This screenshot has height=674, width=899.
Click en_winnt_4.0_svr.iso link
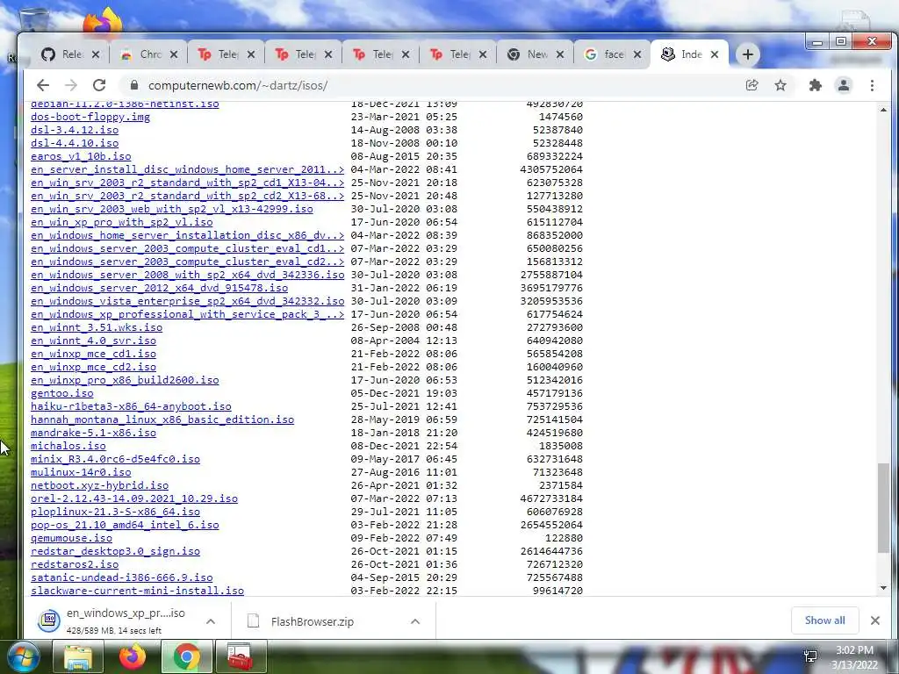[x=93, y=341]
